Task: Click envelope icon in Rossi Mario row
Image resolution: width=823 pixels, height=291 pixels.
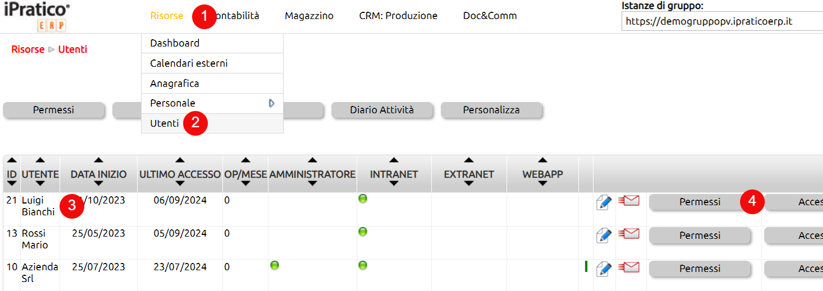Action: click(x=629, y=233)
